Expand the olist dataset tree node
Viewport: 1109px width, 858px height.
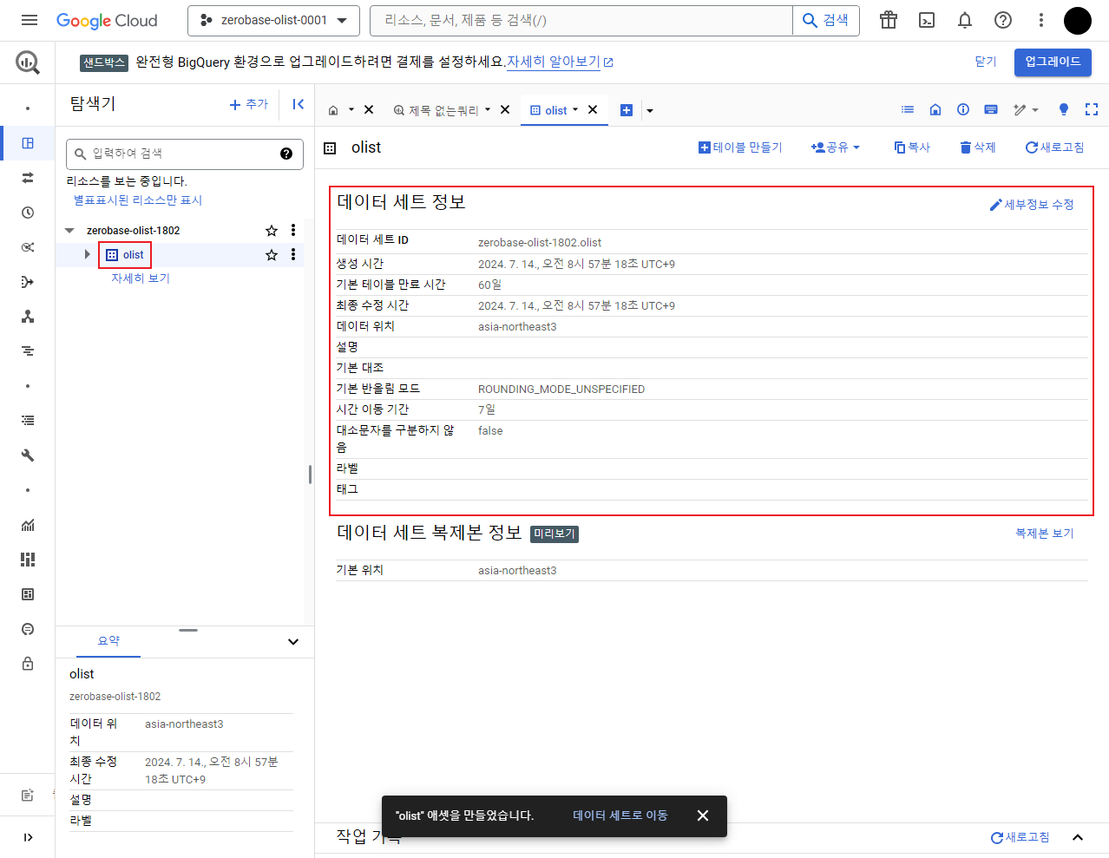pyautogui.click(x=88, y=254)
